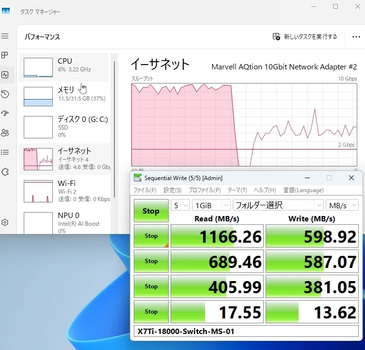
Task: Open unit dropdown showing MB/s
Action: coord(342,205)
